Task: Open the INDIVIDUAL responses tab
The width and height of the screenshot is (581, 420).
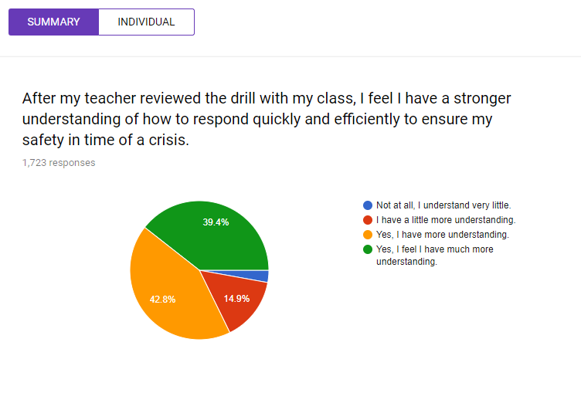Action: pos(146,22)
